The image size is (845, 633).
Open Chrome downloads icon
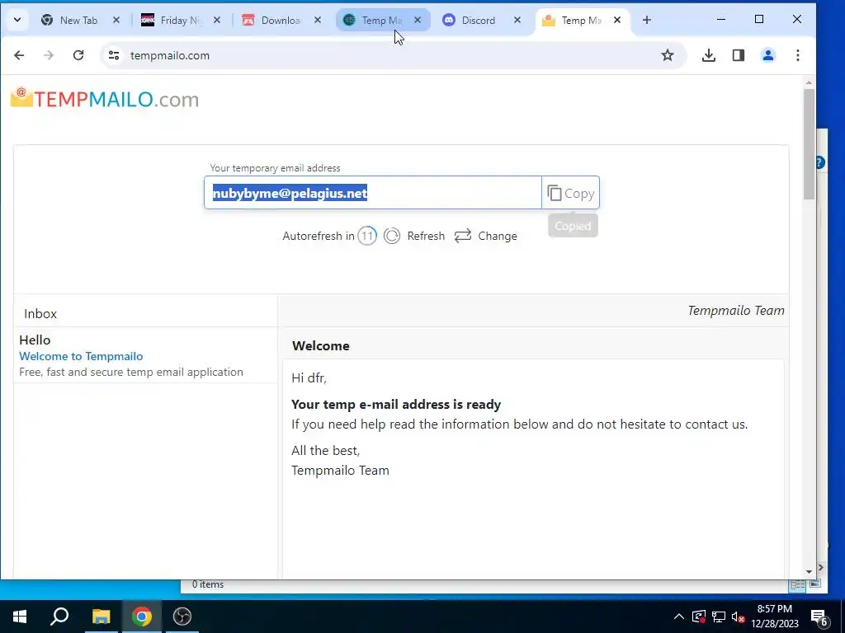pyautogui.click(x=709, y=55)
